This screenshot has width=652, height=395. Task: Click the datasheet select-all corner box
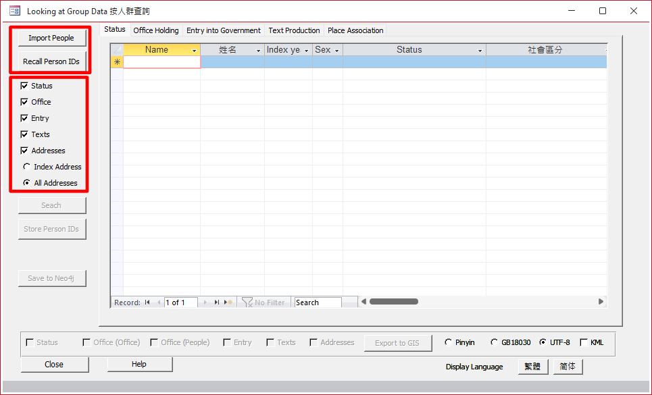pyautogui.click(x=117, y=50)
